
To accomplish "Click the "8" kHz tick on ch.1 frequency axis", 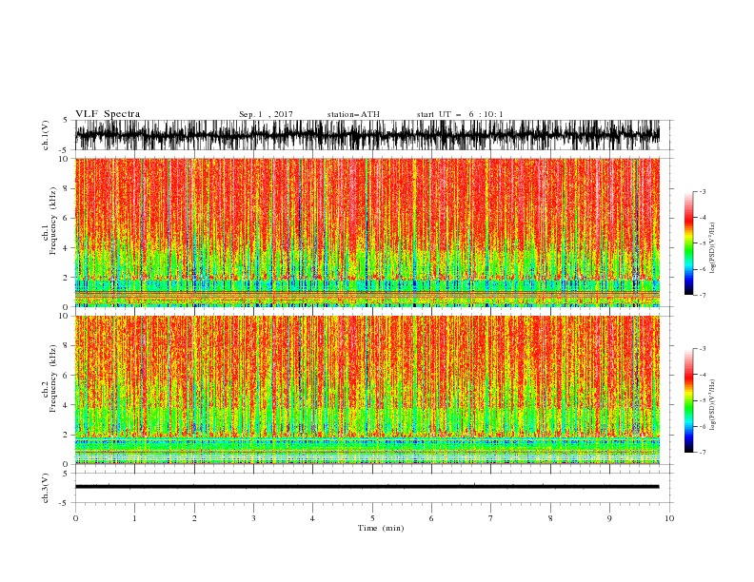I will [x=68, y=188].
